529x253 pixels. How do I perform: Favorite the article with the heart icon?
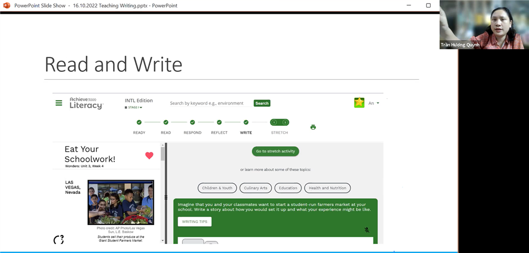pos(149,155)
